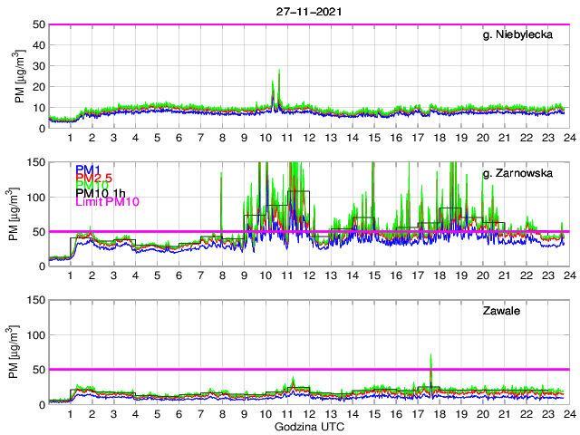Click the top chart's PM y-axis label

coord(21,76)
